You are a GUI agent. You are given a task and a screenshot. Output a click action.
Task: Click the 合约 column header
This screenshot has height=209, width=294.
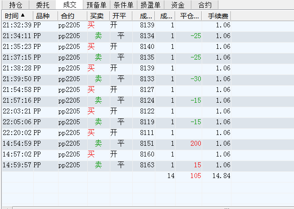67,16
